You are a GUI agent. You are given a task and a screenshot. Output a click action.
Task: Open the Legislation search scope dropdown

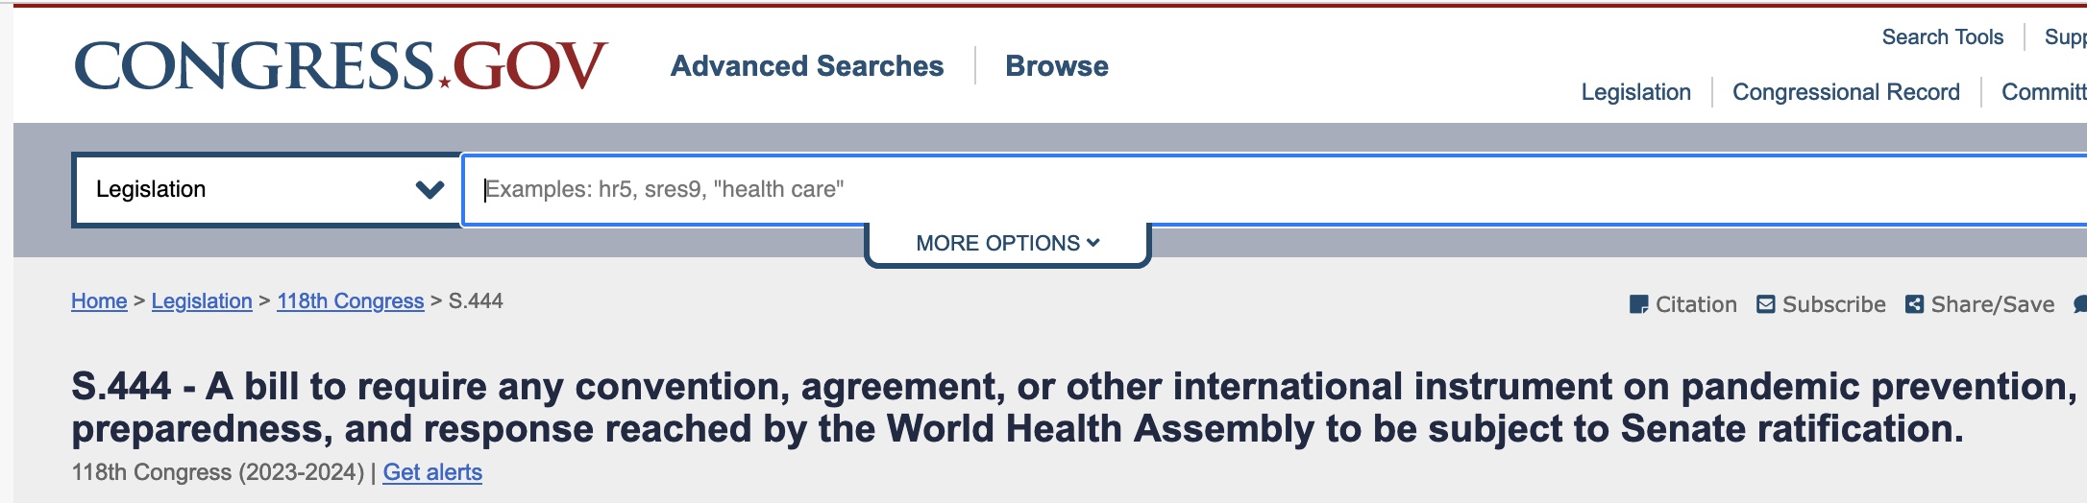267,189
